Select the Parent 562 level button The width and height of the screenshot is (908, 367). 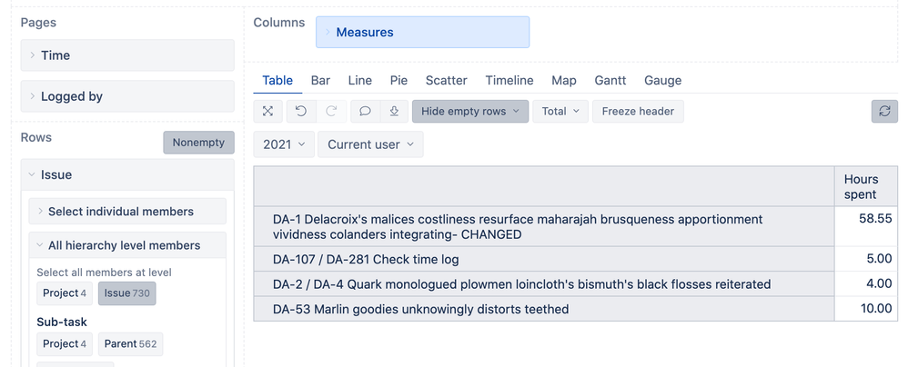(131, 344)
